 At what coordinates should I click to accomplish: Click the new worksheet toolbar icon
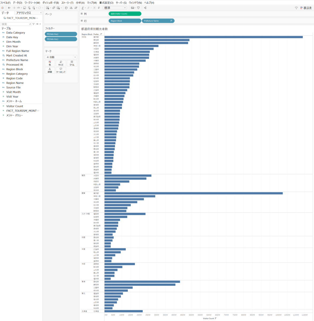point(48,8)
